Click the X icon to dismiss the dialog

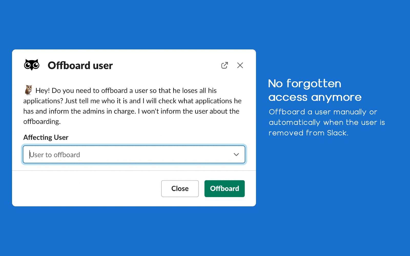click(x=240, y=65)
